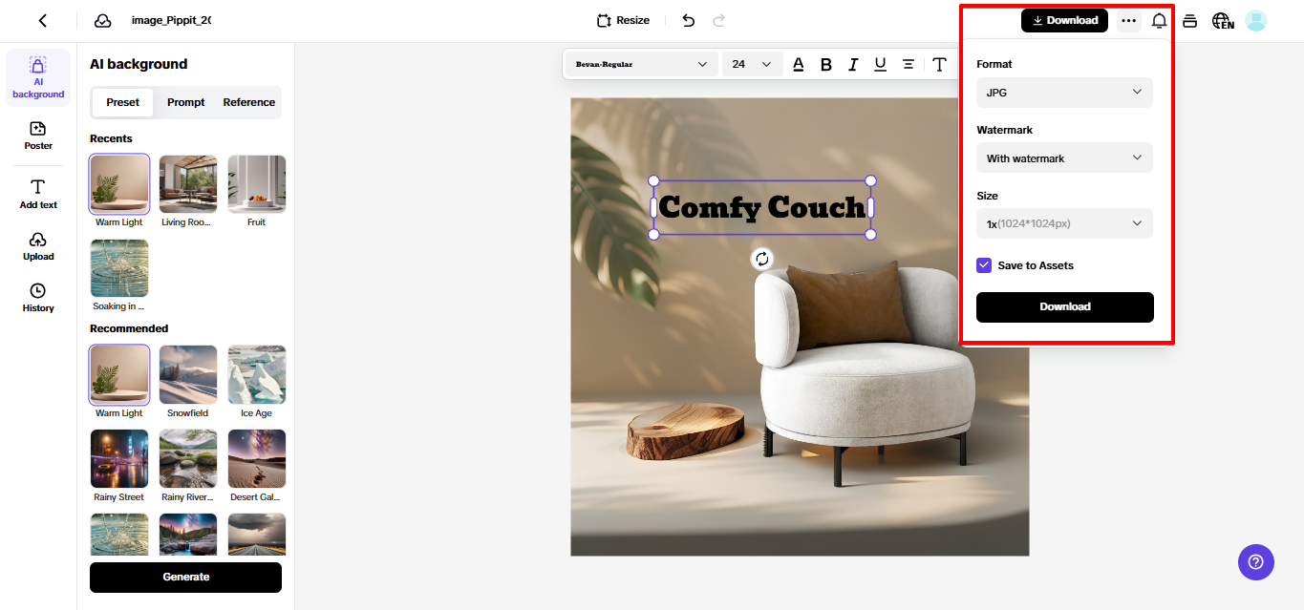Viewport: 1304px width, 610px height.
Task: Open the Bevan-Regular font dropdown
Action: [x=641, y=64]
